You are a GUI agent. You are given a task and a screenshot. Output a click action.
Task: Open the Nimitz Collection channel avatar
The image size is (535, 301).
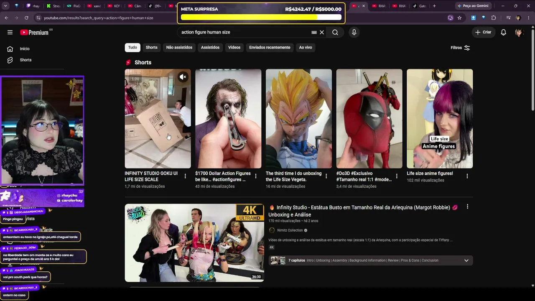tap(272, 230)
